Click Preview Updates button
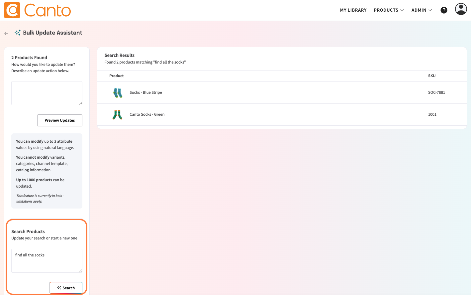The width and height of the screenshot is (471, 295). (x=60, y=120)
